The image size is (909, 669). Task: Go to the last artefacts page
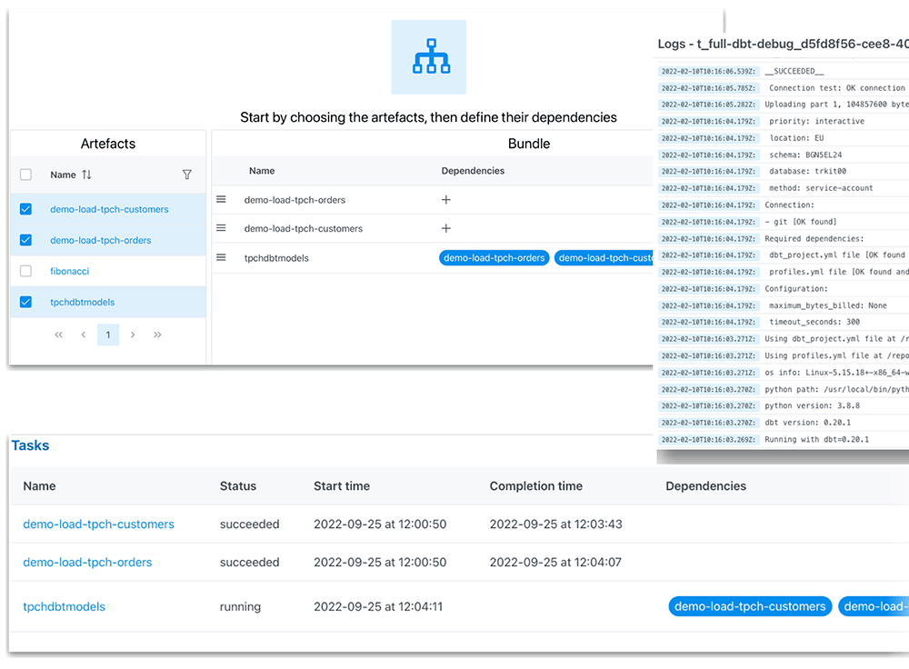pyautogui.click(x=158, y=334)
